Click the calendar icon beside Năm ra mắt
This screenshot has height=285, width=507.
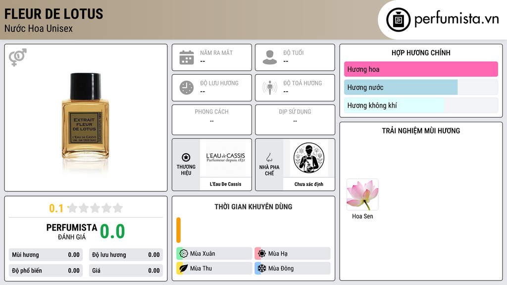187,57
